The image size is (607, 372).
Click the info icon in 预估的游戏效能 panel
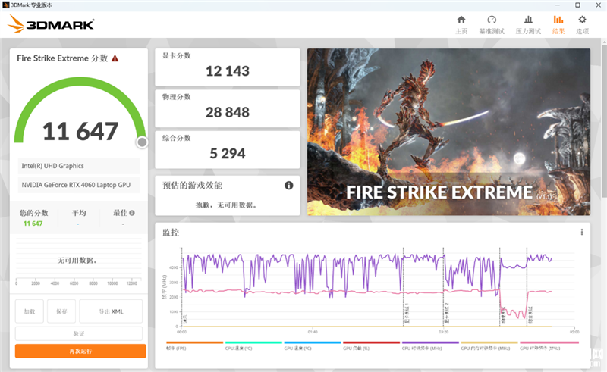click(289, 185)
